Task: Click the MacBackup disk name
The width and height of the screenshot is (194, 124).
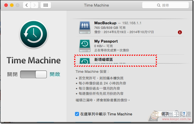Action: pos(105,23)
